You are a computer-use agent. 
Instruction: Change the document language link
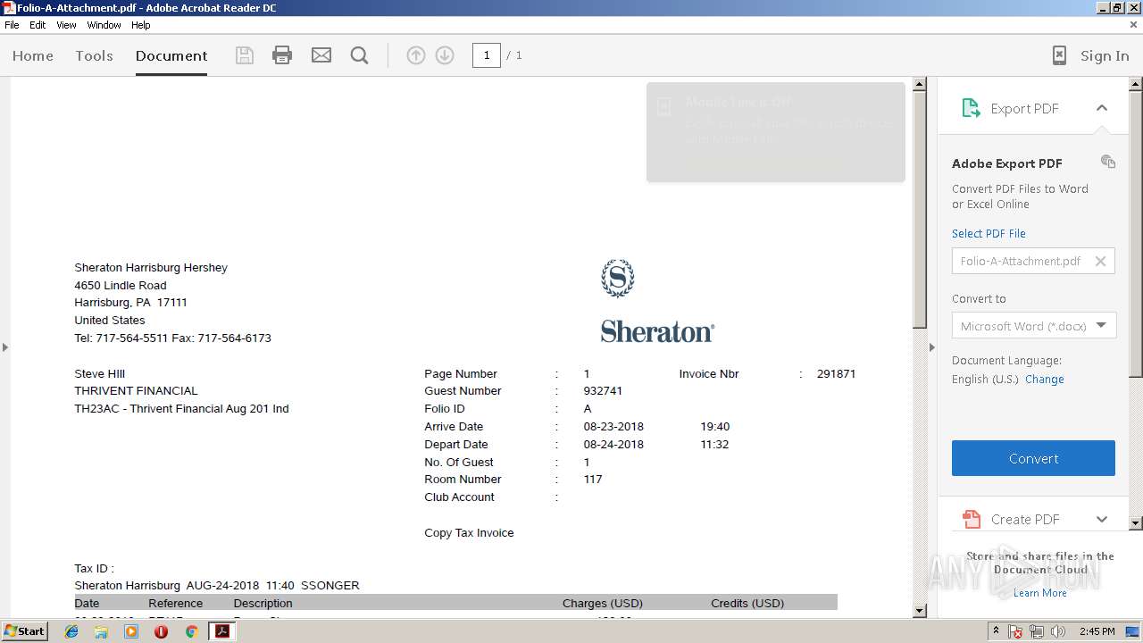pos(1044,379)
